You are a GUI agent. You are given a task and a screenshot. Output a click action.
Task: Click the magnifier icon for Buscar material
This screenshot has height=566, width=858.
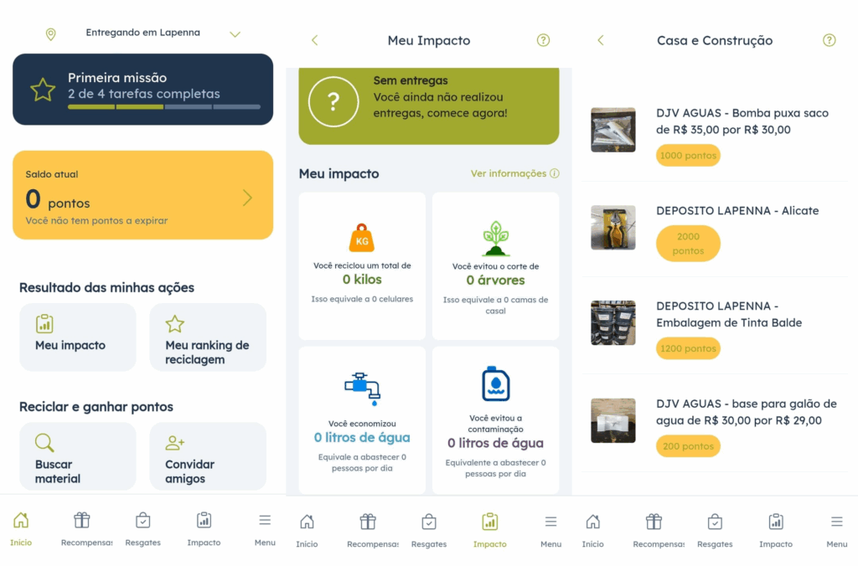44,443
